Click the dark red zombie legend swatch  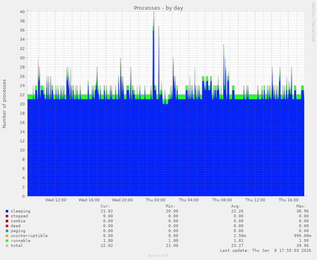7,221
